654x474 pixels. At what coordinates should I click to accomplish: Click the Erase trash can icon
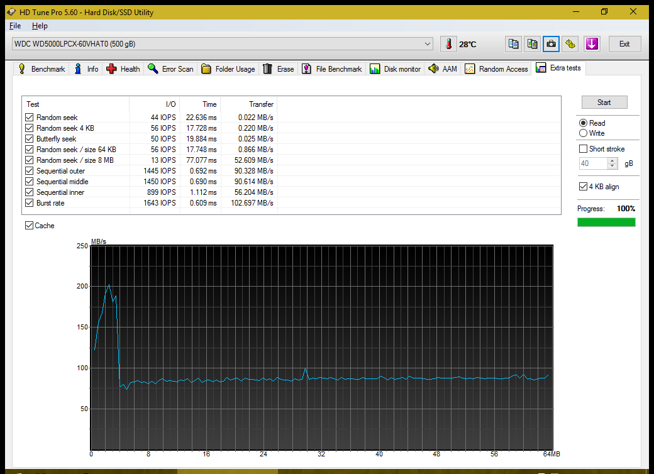point(268,69)
